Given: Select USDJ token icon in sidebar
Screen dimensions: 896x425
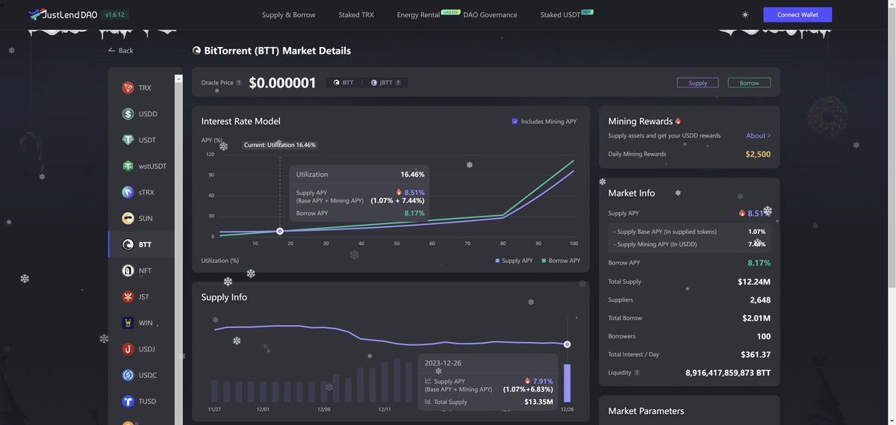Looking at the screenshot, I should pyautogui.click(x=128, y=350).
